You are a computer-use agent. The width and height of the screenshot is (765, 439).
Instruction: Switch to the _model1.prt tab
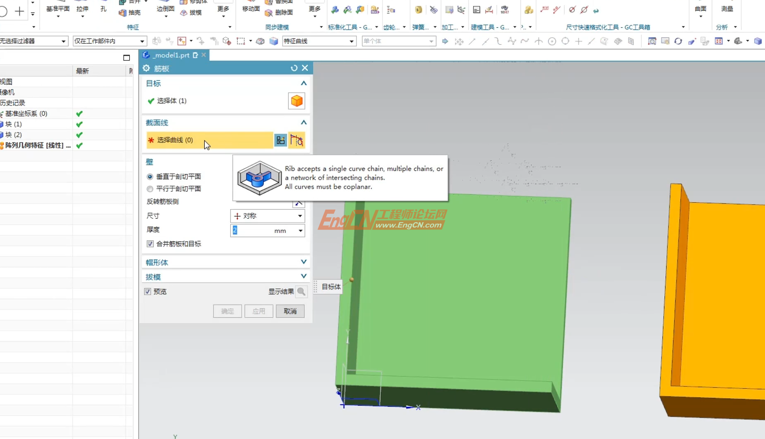point(171,55)
